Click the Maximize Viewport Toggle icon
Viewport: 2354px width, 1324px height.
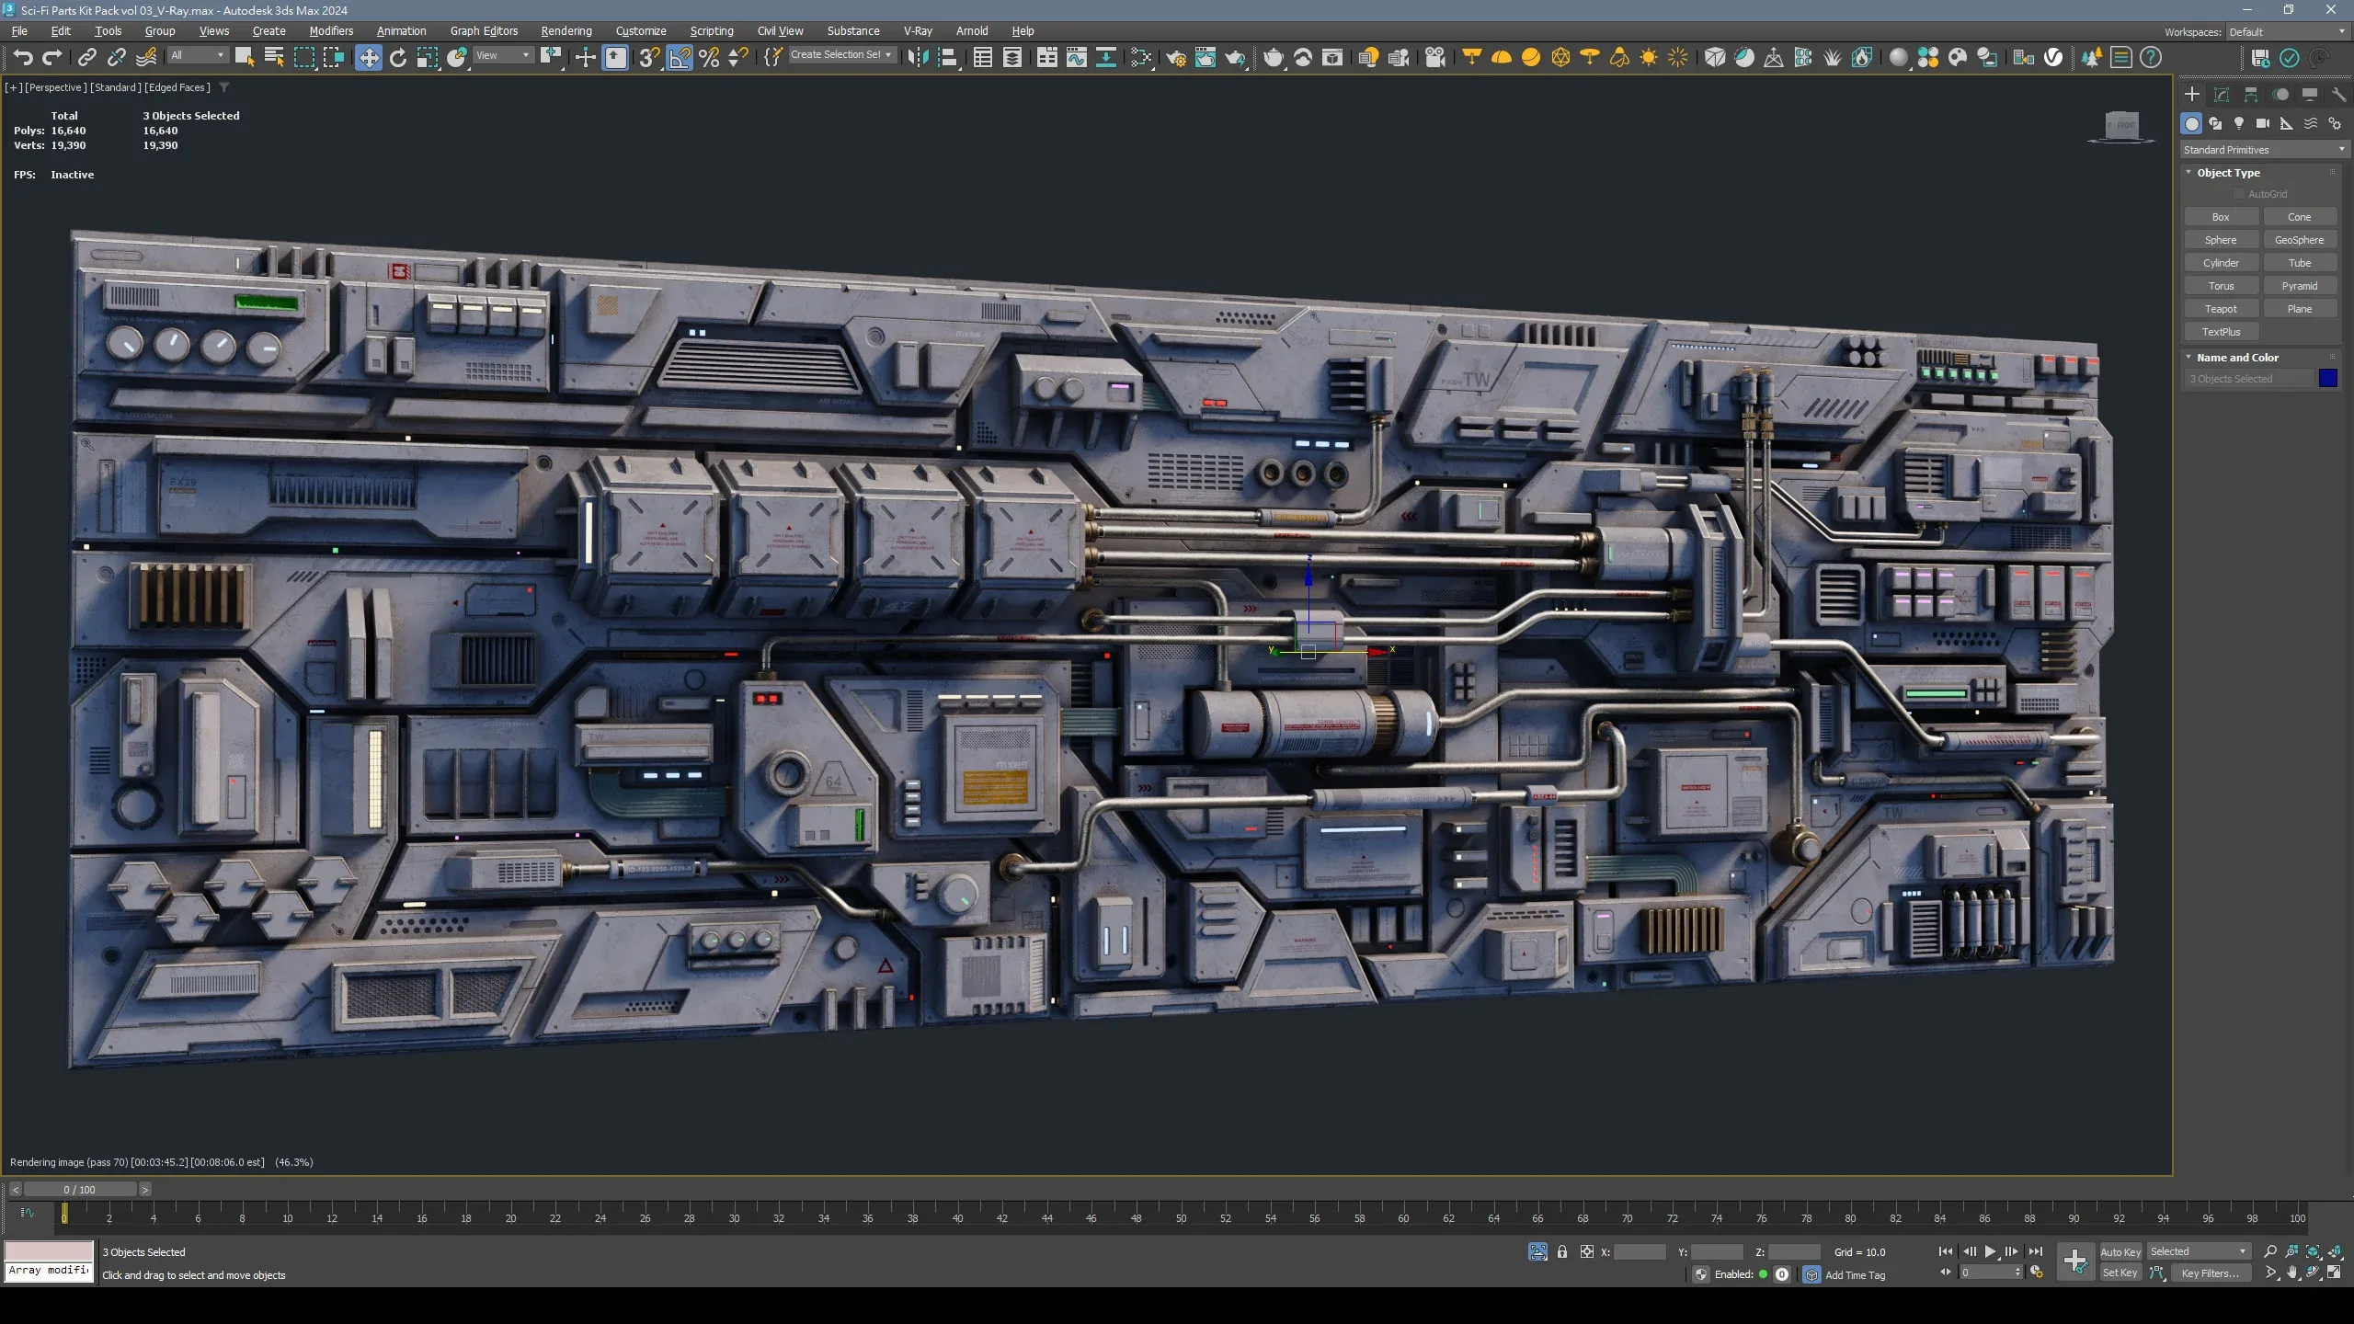coord(2335,1273)
